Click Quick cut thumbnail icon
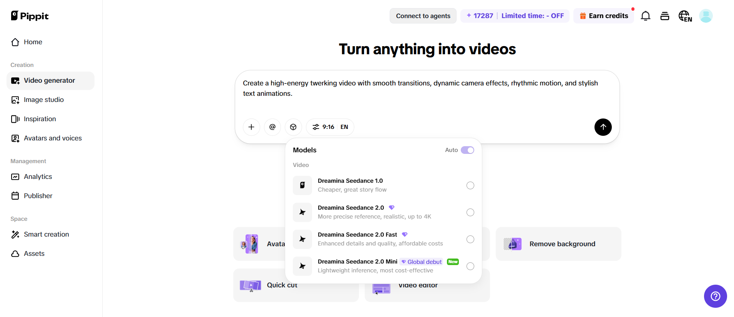This screenshot has width=734, height=317. point(251,286)
